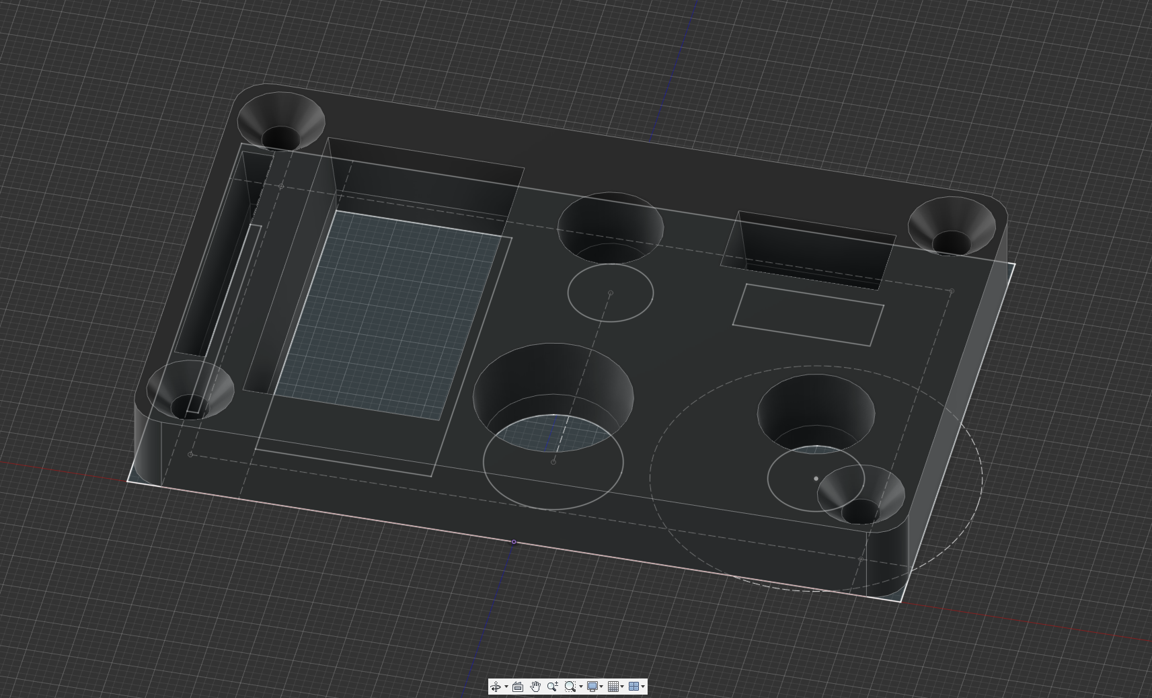This screenshot has width=1152, height=698.
Task: Open the Orbit tool dropdown arrow
Action: (506, 687)
